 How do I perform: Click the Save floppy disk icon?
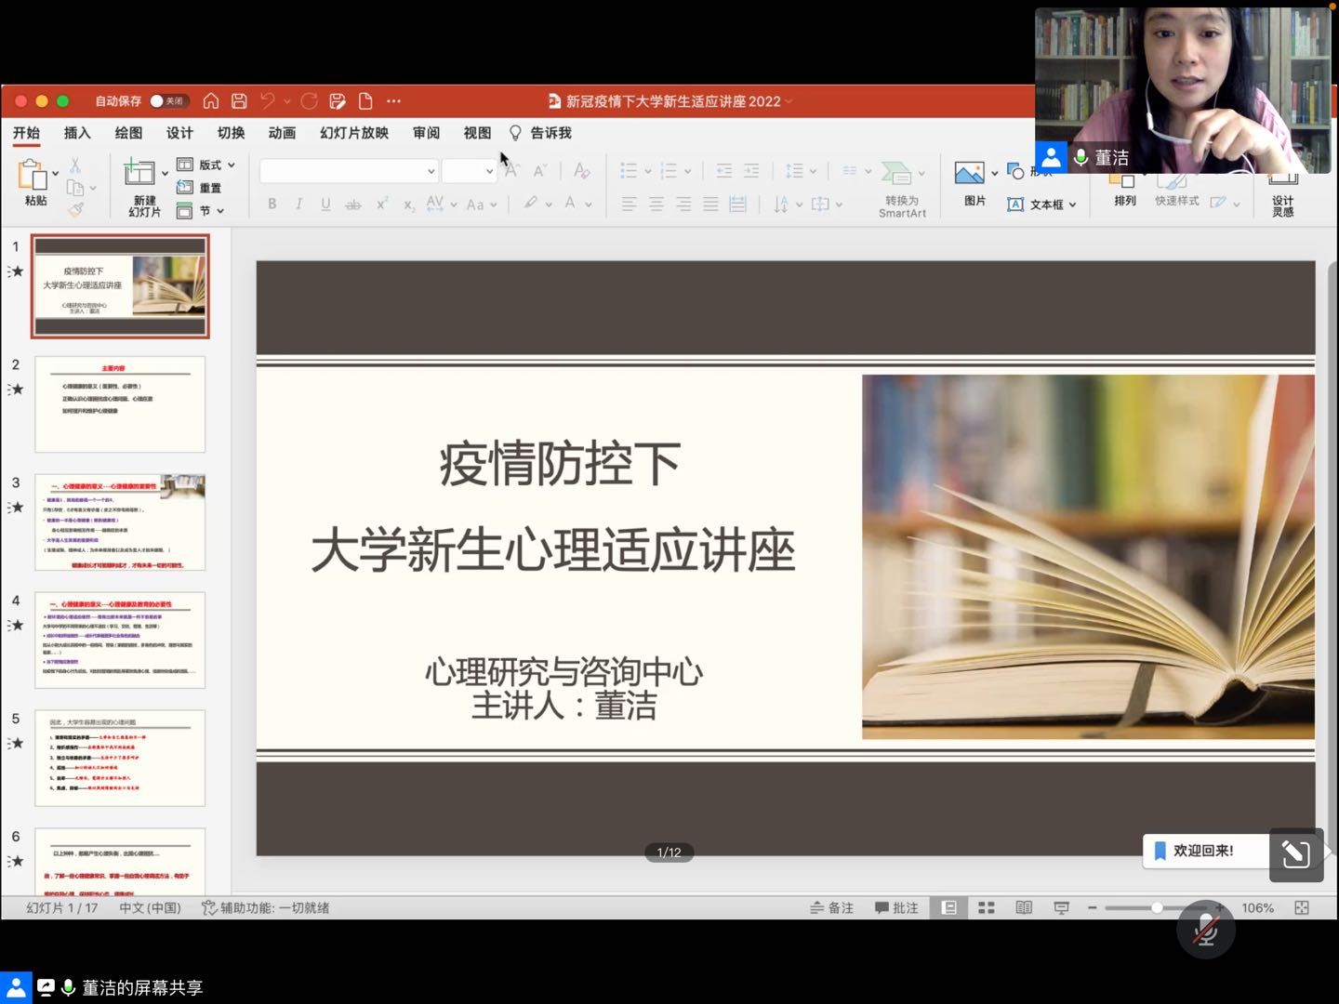tap(239, 101)
